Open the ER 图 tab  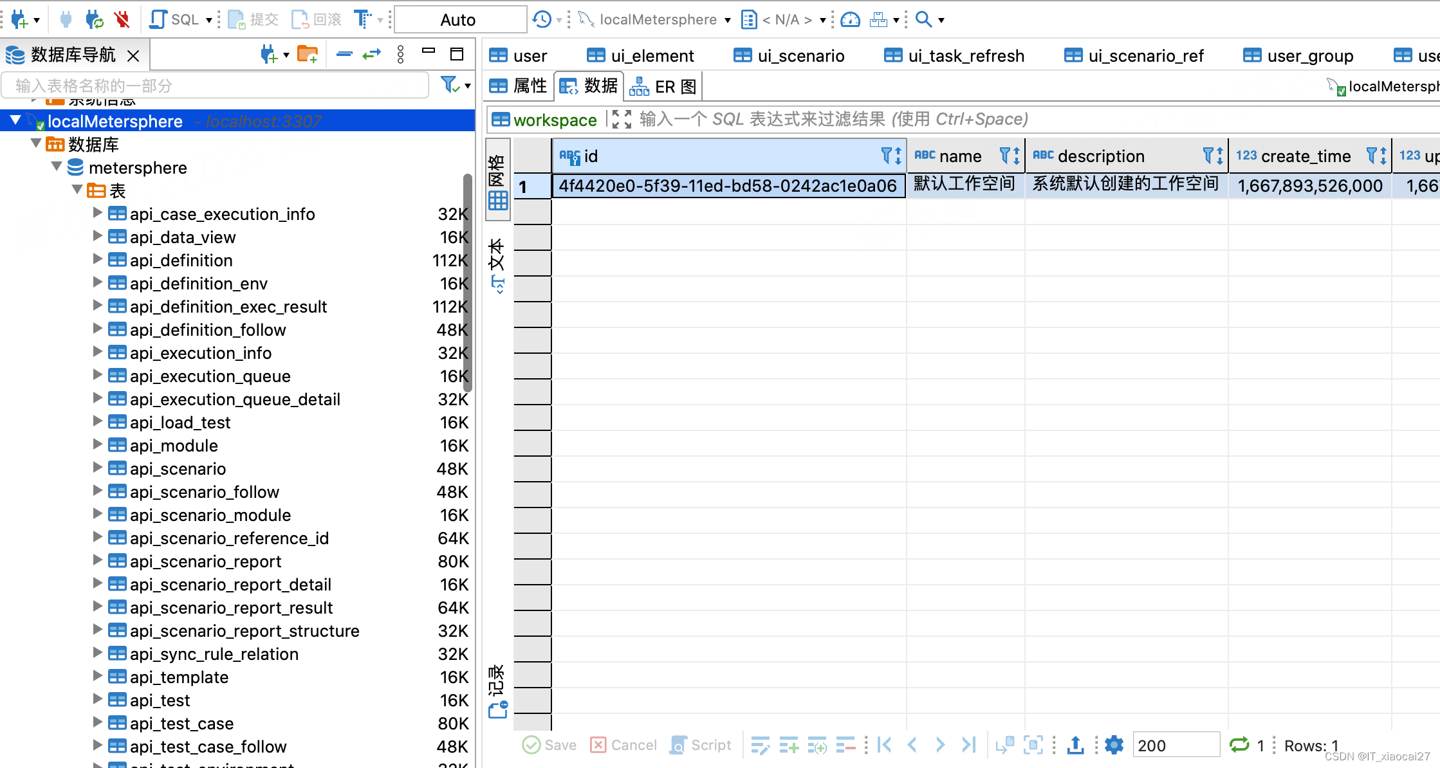point(664,86)
